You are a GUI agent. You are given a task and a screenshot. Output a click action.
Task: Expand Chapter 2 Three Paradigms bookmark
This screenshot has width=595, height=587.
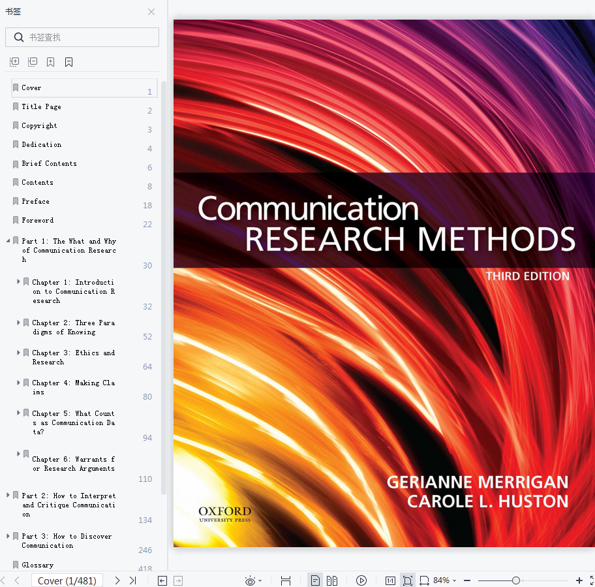[x=18, y=323]
